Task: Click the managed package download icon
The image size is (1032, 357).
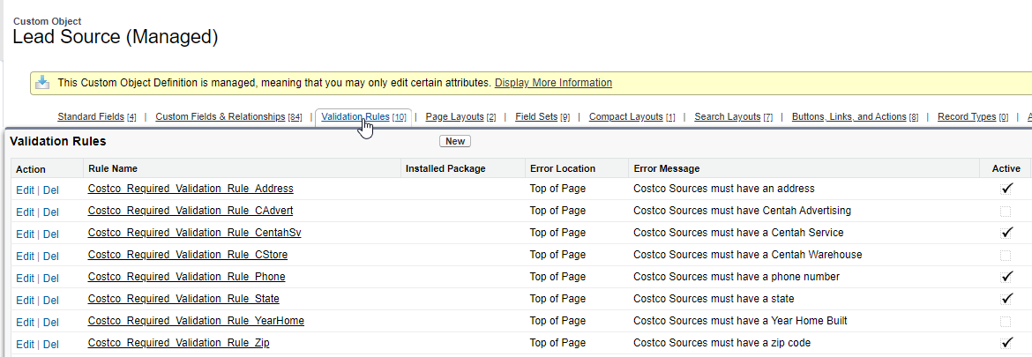Action: [x=41, y=83]
